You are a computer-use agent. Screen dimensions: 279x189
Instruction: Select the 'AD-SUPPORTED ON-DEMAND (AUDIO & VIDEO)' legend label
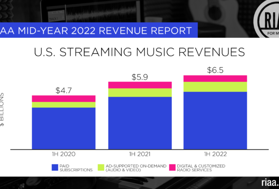[x=136, y=168]
